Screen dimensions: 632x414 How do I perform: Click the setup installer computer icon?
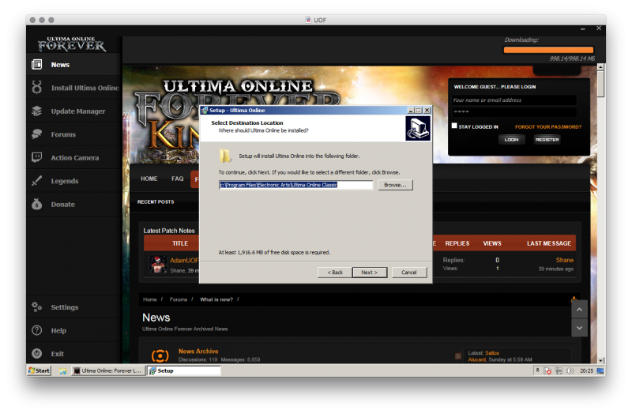pyautogui.click(x=418, y=128)
